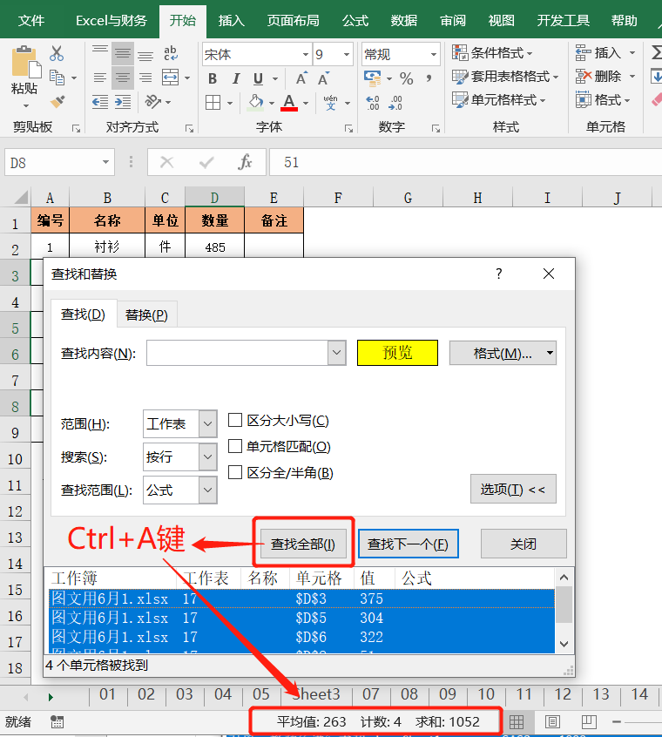The width and height of the screenshot is (662, 737).
Task: Click the yellow 预览 format preview swatch
Action: tap(397, 353)
